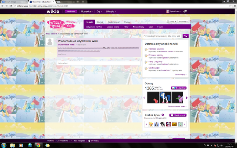Click the globe icon on the taskbar
The width and height of the screenshot is (237, 148).
tap(30, 145)
